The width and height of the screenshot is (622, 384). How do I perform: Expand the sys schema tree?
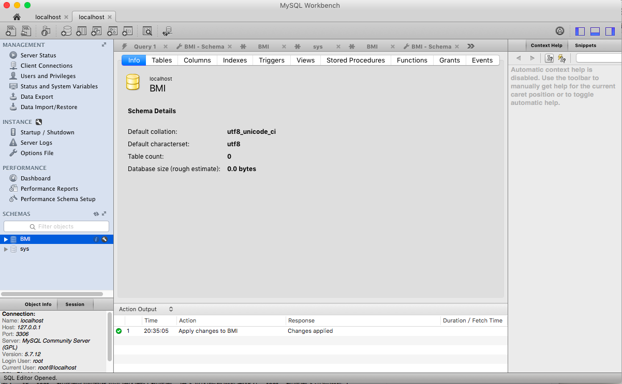tap(6, 249)
